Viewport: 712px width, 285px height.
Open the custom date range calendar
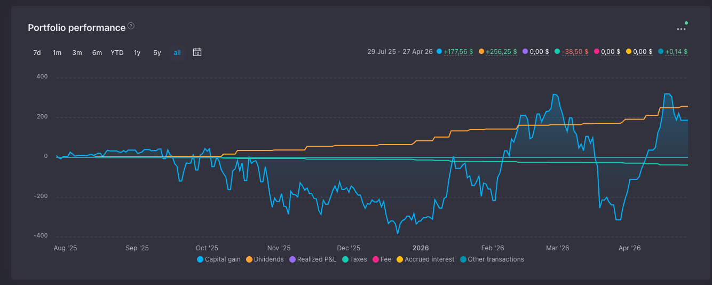(197, 52)
